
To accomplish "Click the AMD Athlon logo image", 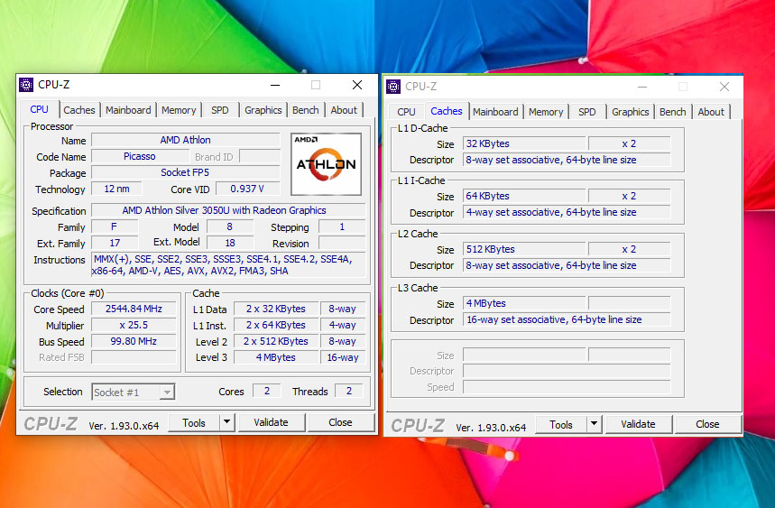I will coord(327,163).
